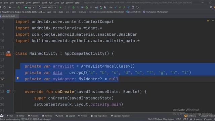
Task: Click the 'example' breadcrumb in navigation bar
Action: coord(82,12)
